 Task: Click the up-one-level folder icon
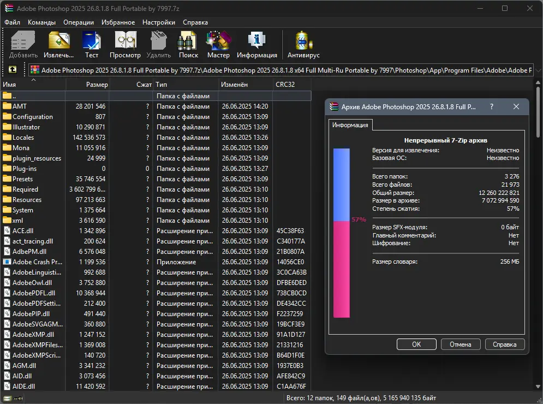[x=11, y=70]
